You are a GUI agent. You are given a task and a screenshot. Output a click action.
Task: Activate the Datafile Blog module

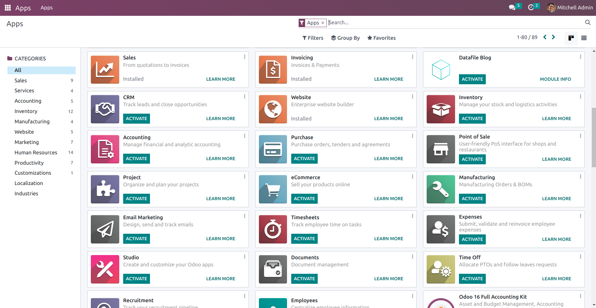(472, 79)
